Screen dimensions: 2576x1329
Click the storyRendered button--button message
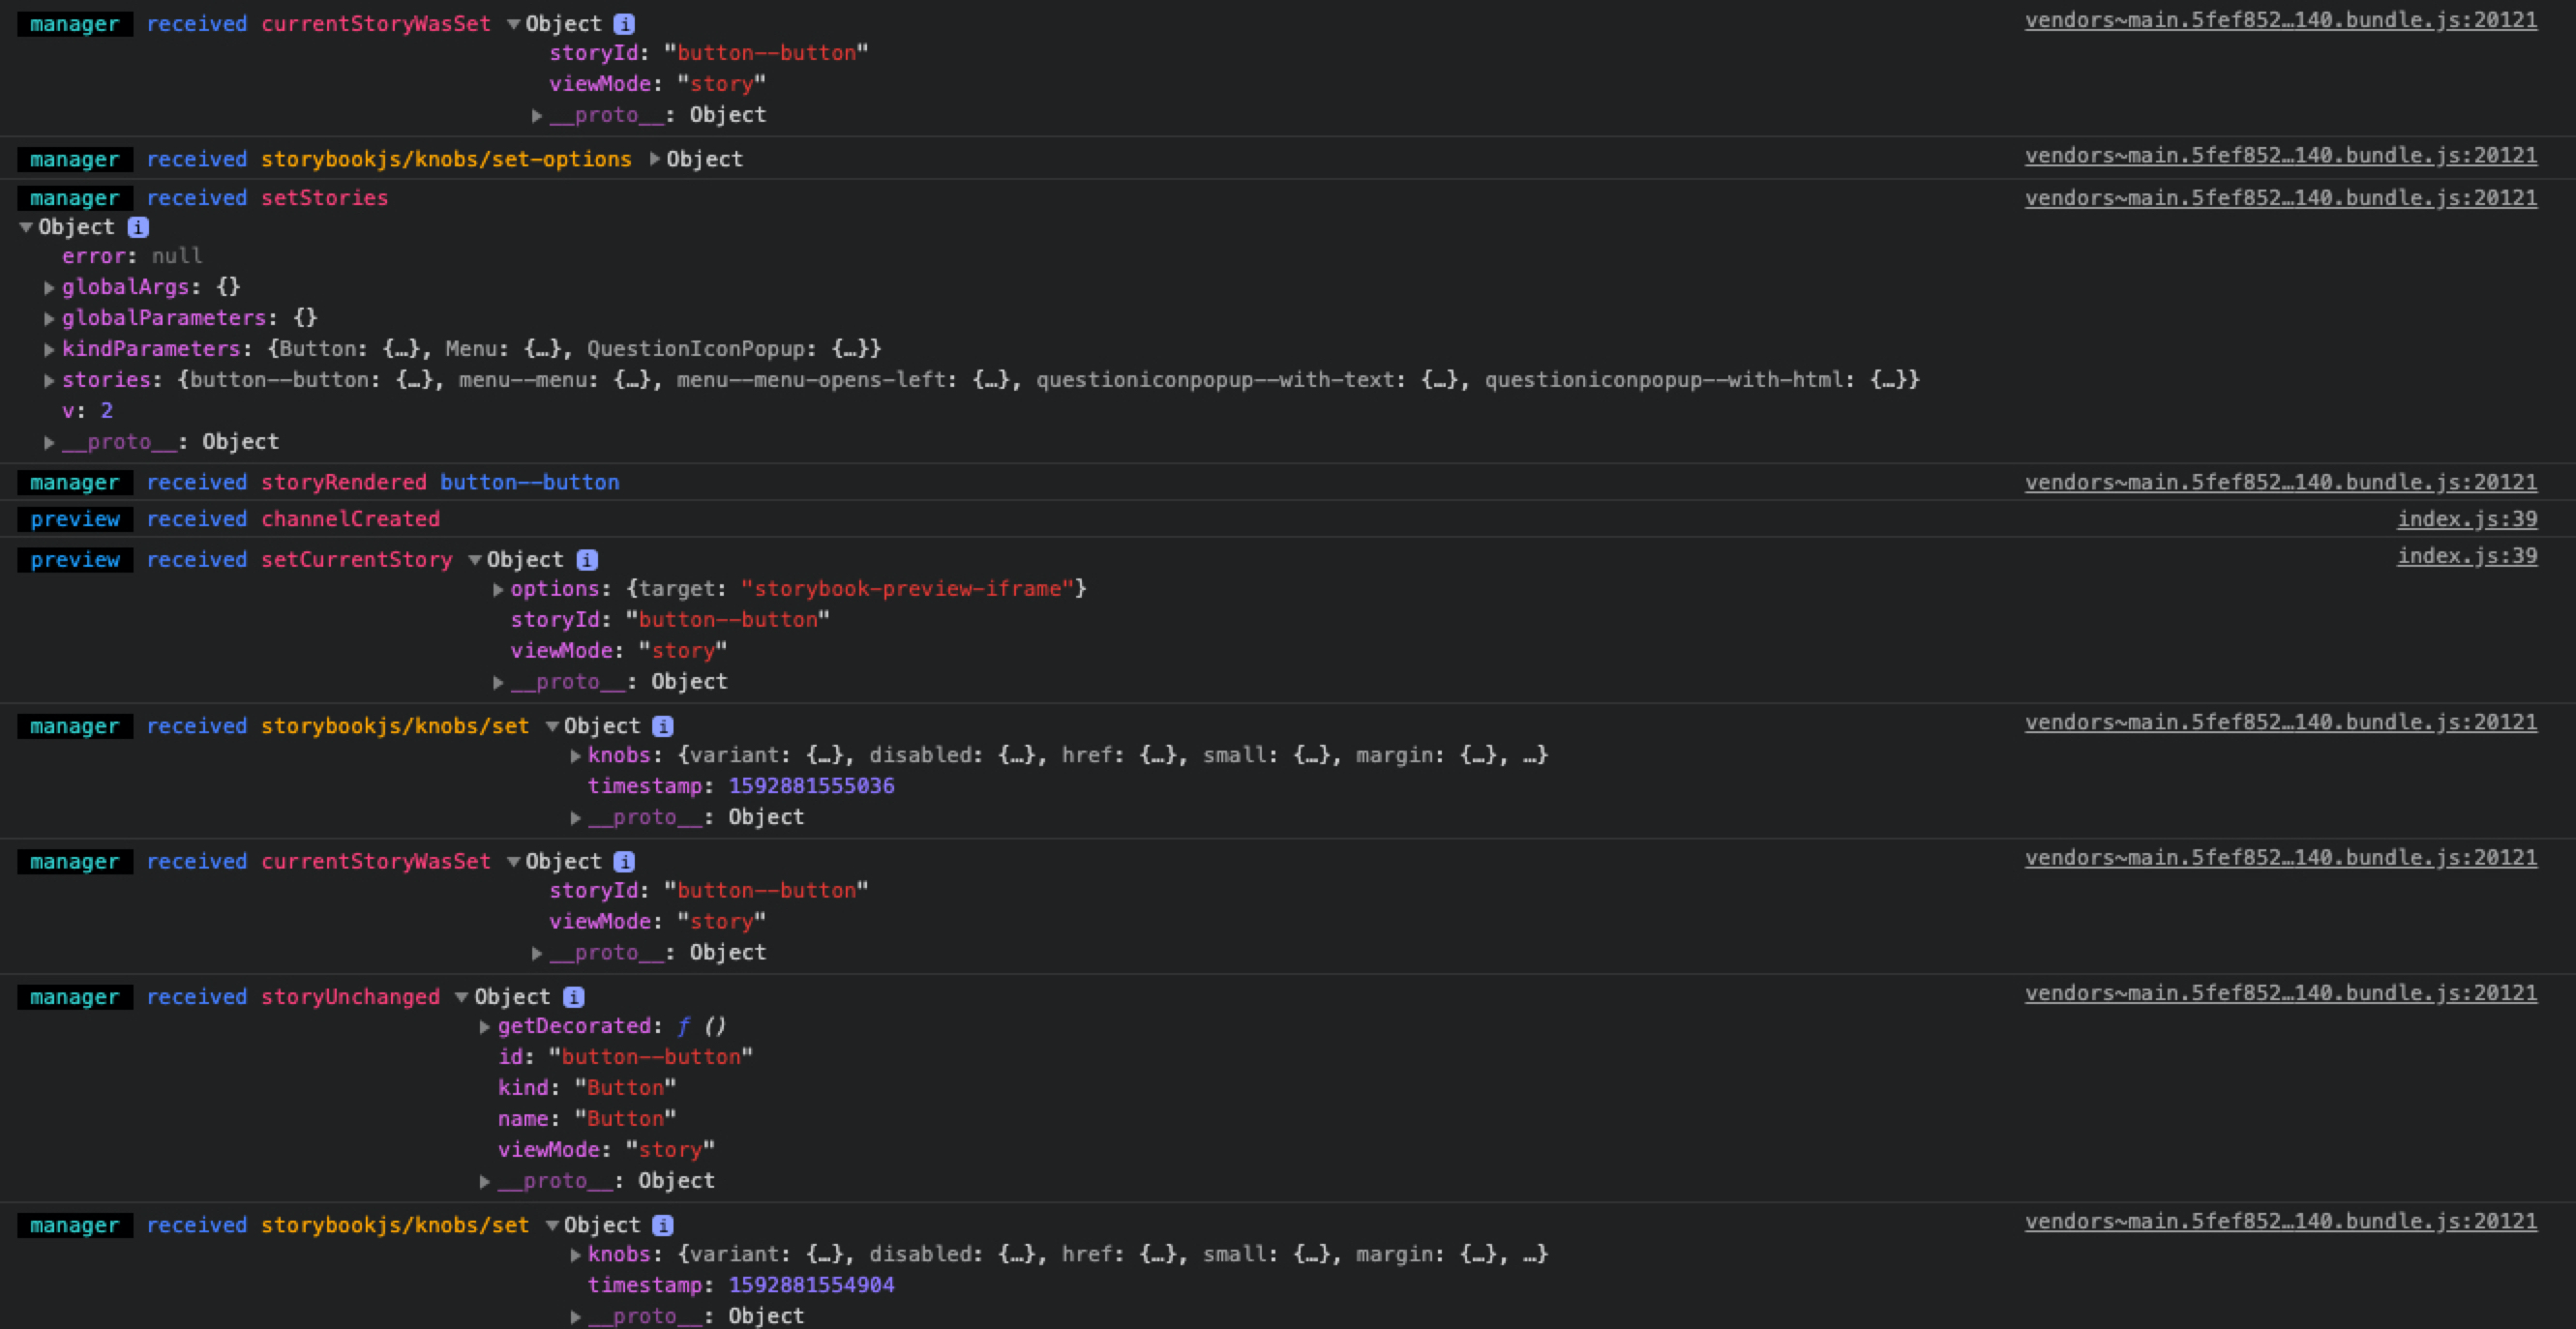529,482
